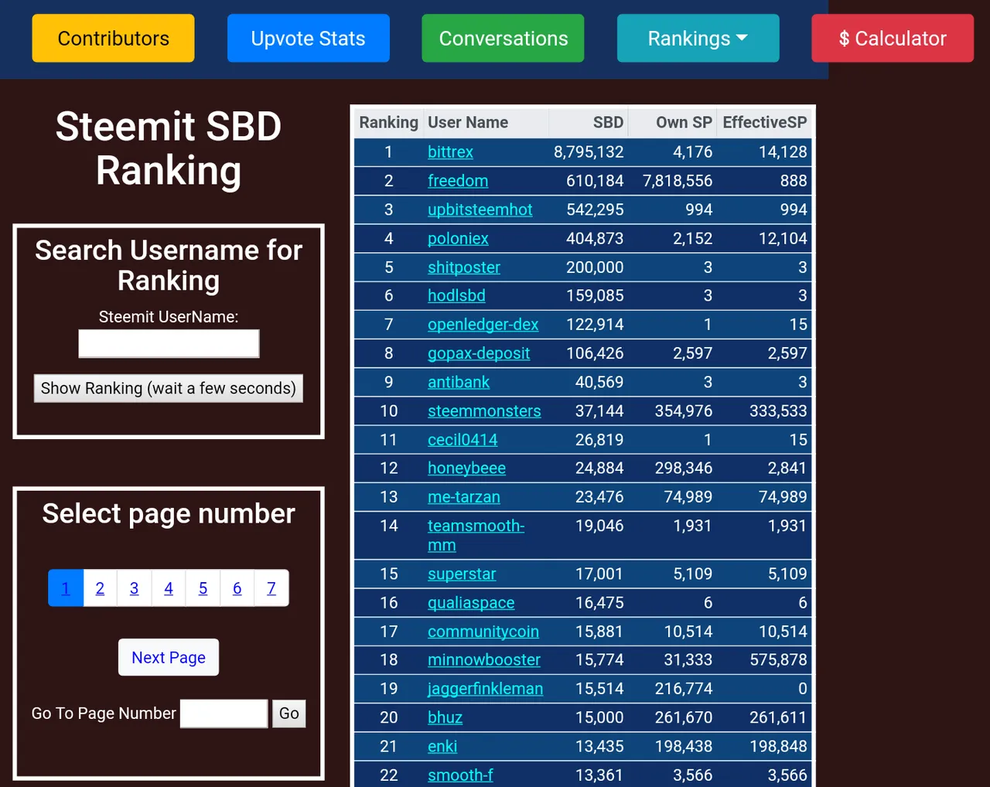Click EffectiveSP value 261,611

coord(778,717)
